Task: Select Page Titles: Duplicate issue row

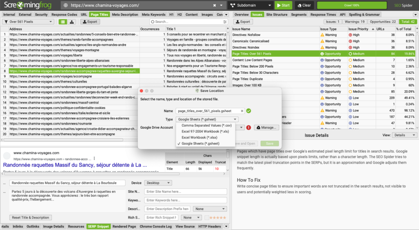Action: pos(323,79)
